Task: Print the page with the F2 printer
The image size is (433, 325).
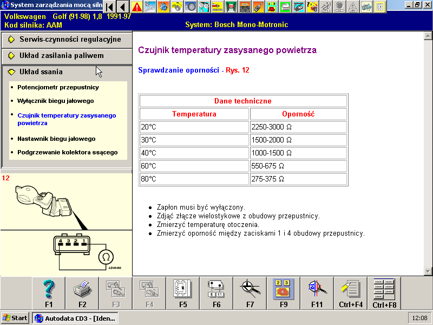Action: [x=82, y=293]
